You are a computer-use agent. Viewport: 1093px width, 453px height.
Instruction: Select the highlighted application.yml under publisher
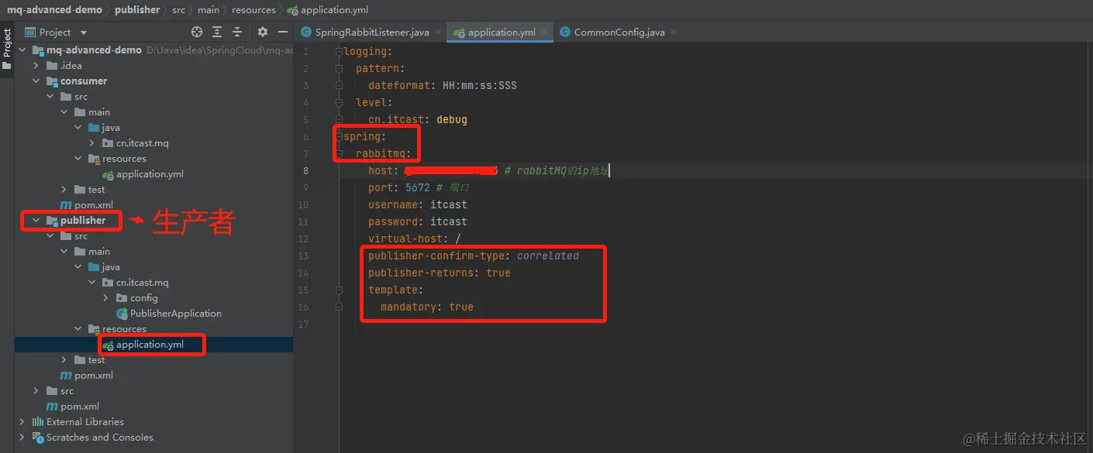[150, 344]
